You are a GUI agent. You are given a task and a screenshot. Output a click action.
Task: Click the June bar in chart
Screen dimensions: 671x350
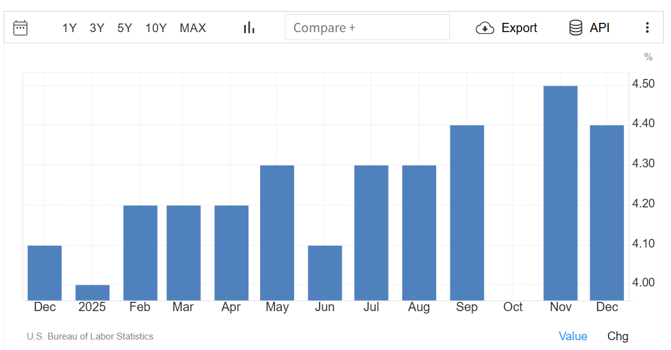(325, 272)
